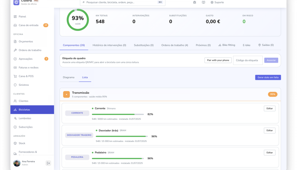
Task: Open Ordens de trabalho (4) tab
Action: tap(175, 45)
